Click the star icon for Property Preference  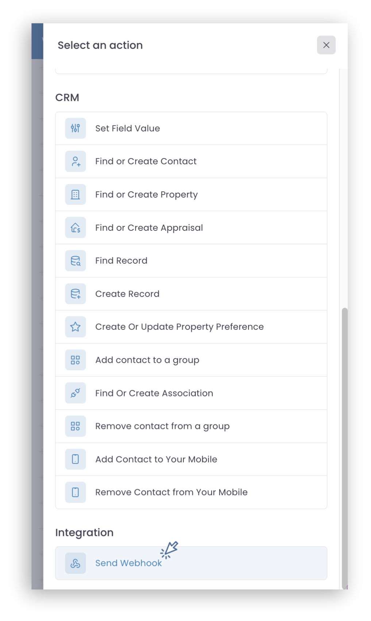76,327
